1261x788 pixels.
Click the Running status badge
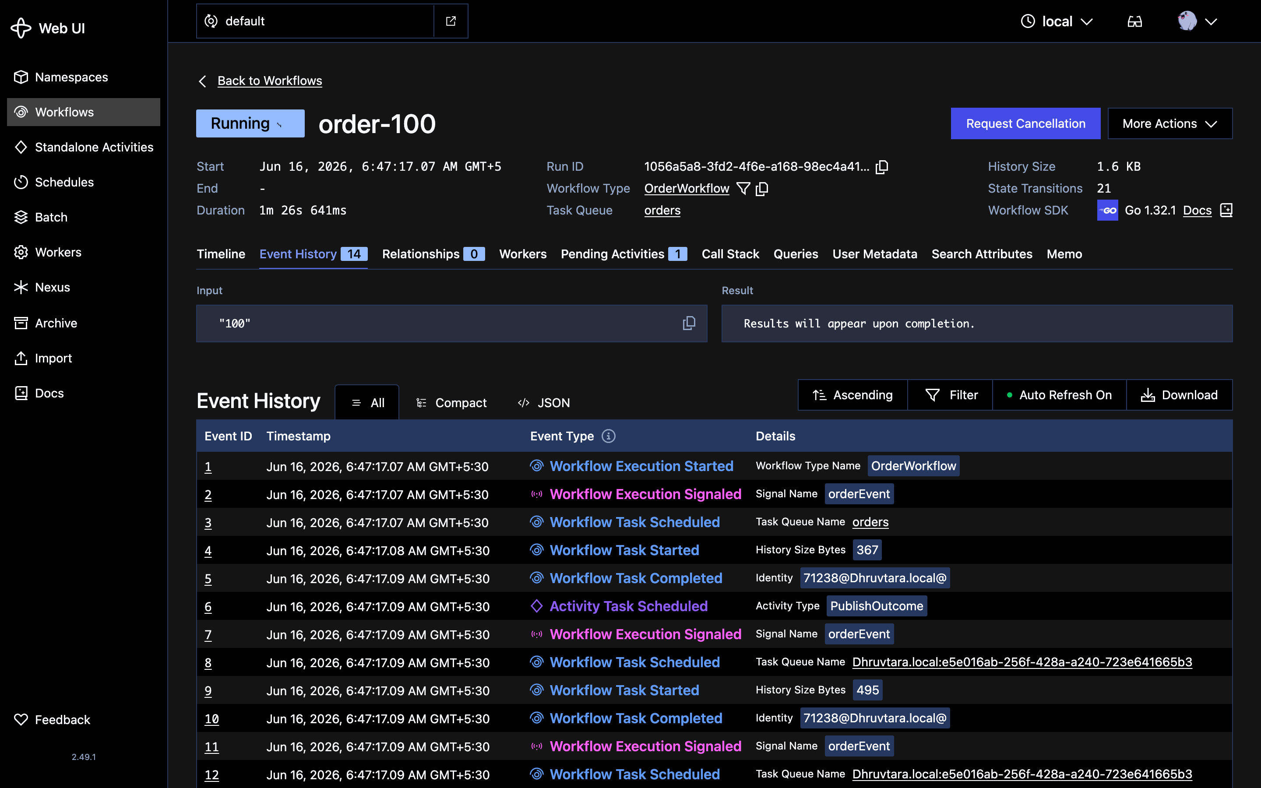pos(250,123)
